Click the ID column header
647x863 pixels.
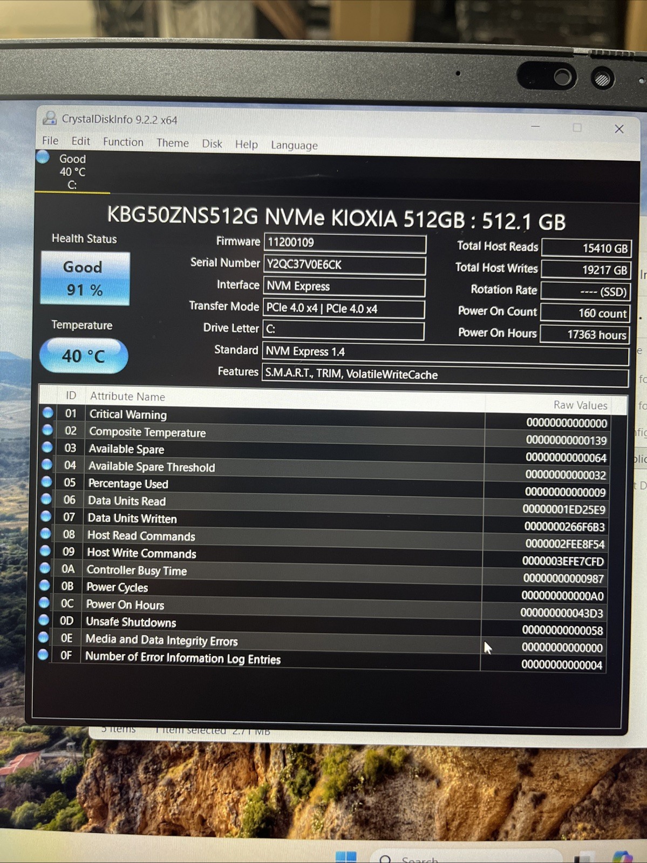[x=71, y=395]
